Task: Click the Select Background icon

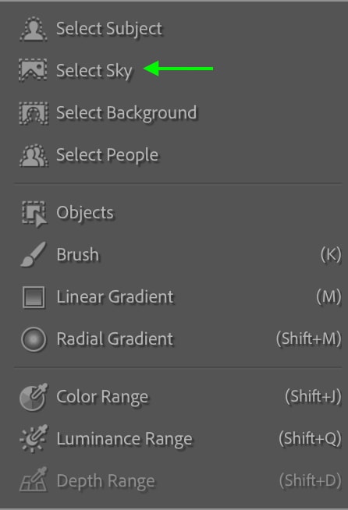Action: [x=34, y=113]
